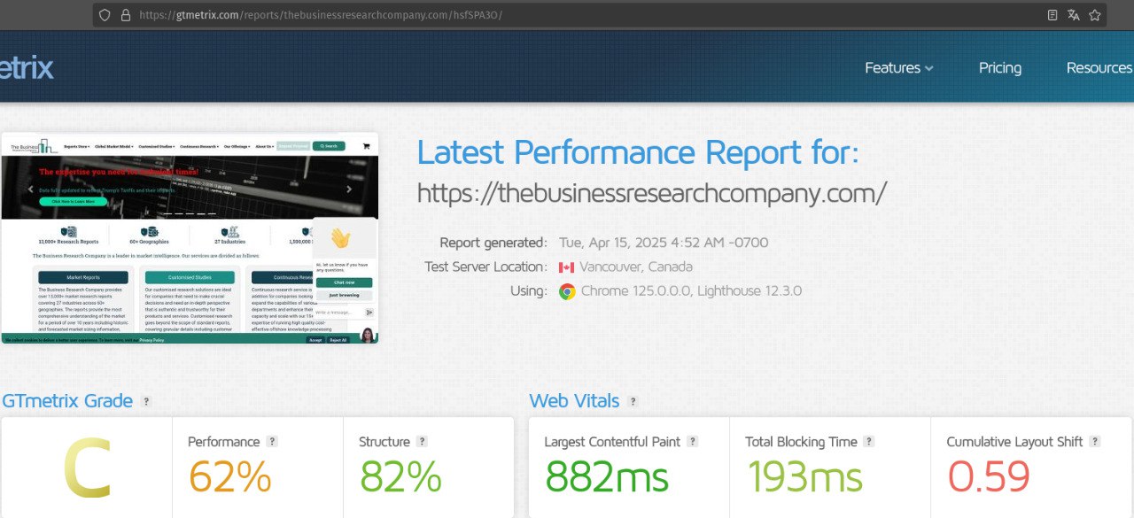Click the 'Performance' metric label
This screenshot has height=518, width=1134.
tap(224, 442)
